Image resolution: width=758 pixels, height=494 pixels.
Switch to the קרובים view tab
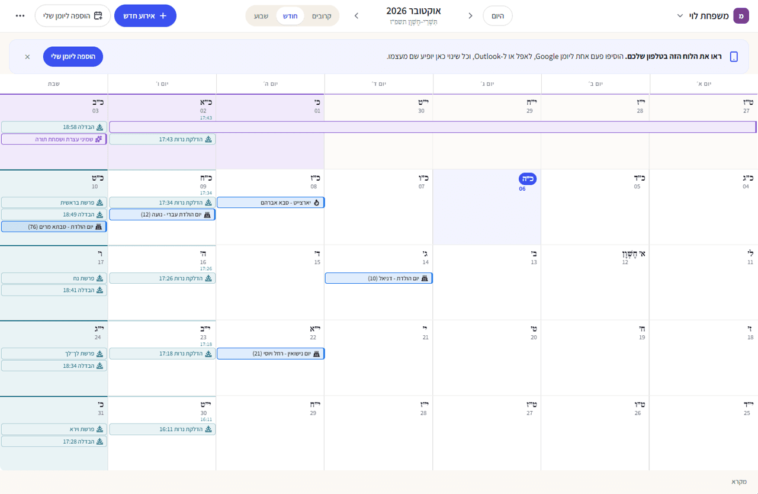tap(322, 16)
